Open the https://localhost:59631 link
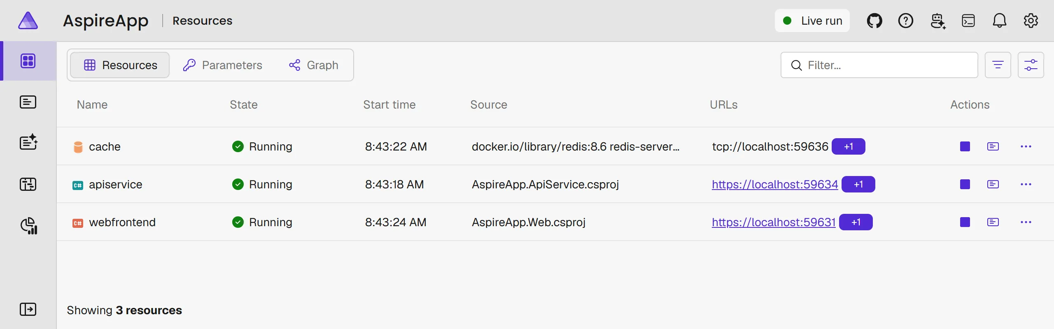 coord(774,222)
